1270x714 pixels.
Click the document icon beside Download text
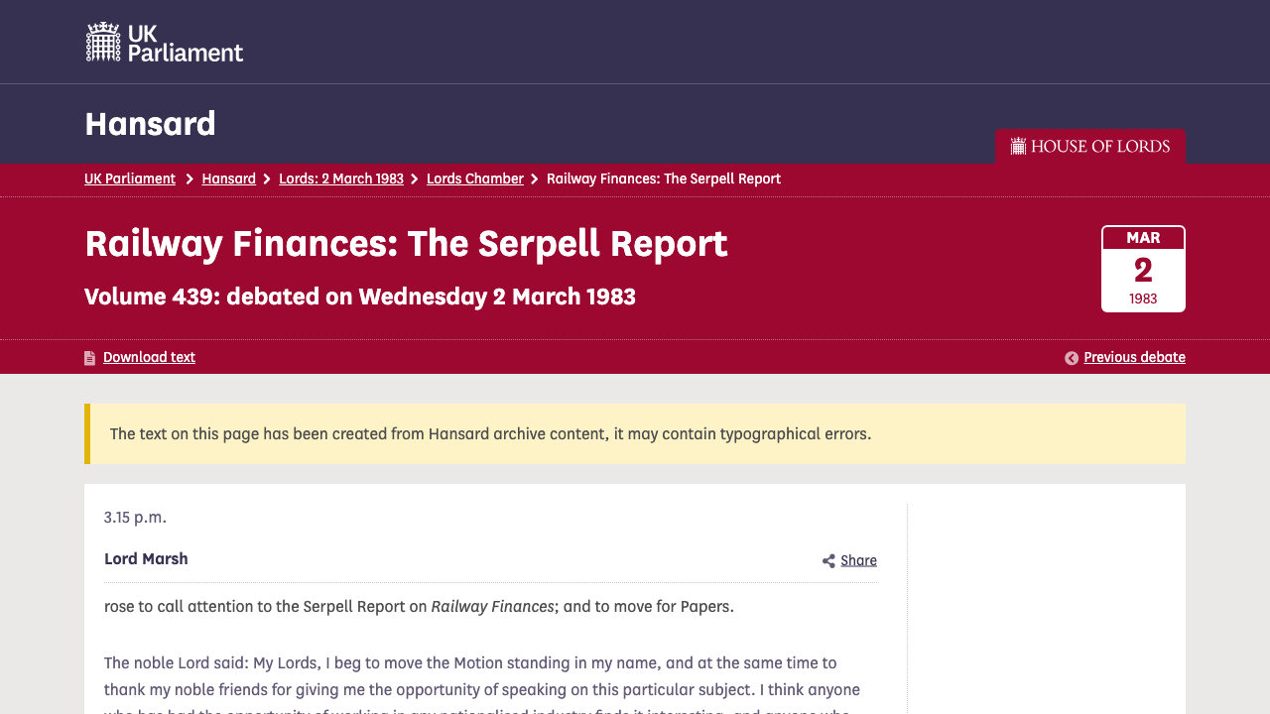coord(89,357)
